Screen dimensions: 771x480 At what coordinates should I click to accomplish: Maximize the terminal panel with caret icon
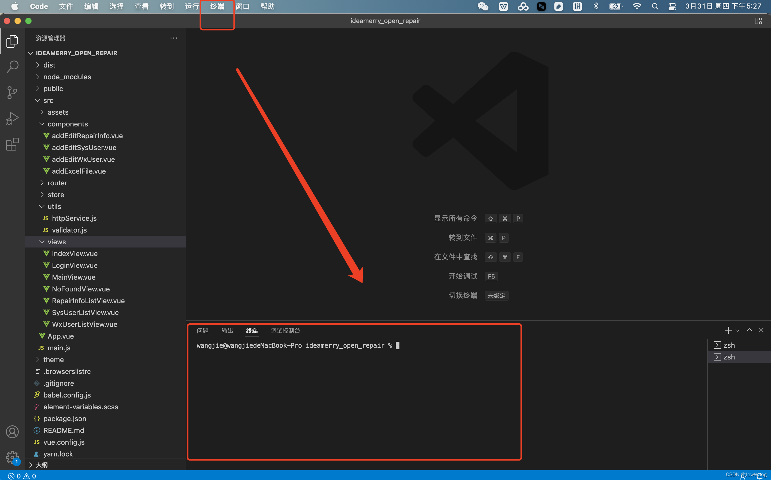point(749,330)
